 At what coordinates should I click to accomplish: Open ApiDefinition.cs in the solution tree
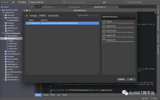click(x=12, y=28)
